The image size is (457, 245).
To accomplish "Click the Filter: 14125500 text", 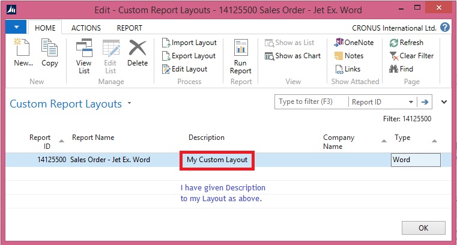I will pos(407,119).
